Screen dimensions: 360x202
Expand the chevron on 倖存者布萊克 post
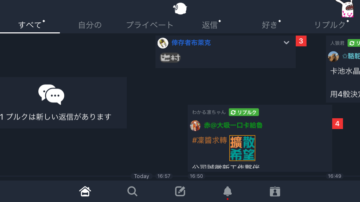pyautogui.click(x=286, y=43)
